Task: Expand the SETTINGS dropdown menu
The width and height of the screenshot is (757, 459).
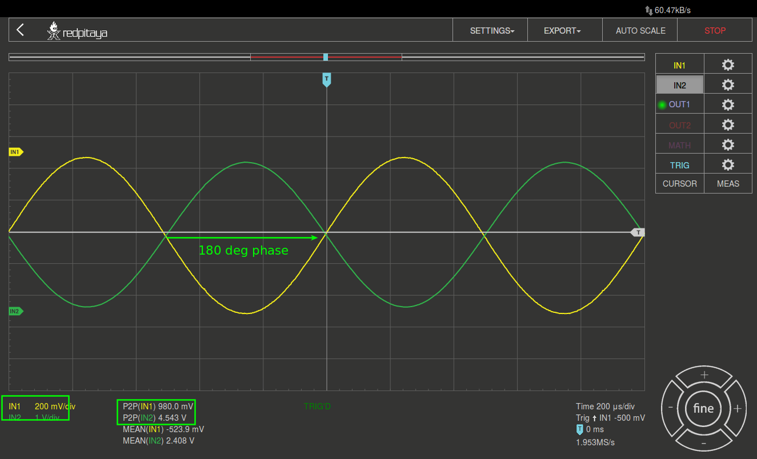Action: [x=492, y=31]
